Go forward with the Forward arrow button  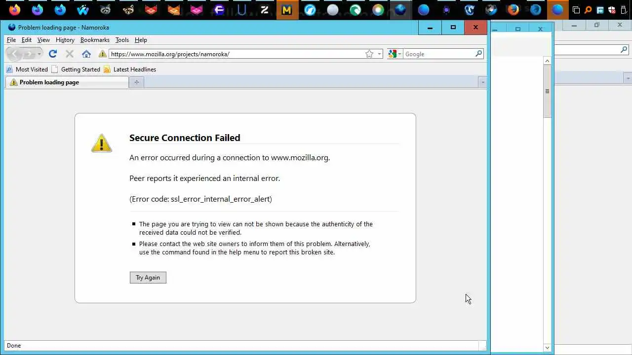(x=29, y=54)
